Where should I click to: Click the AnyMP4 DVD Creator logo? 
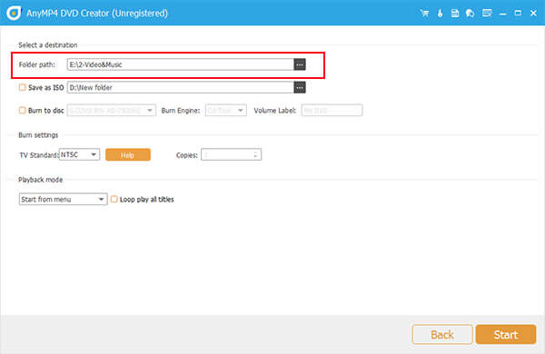[x=14, y=14]
